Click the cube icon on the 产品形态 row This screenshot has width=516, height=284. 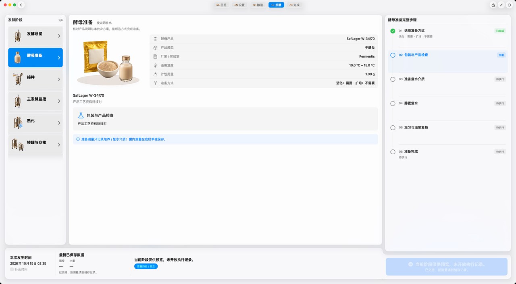pyautogui.click(x=155, y=48)
